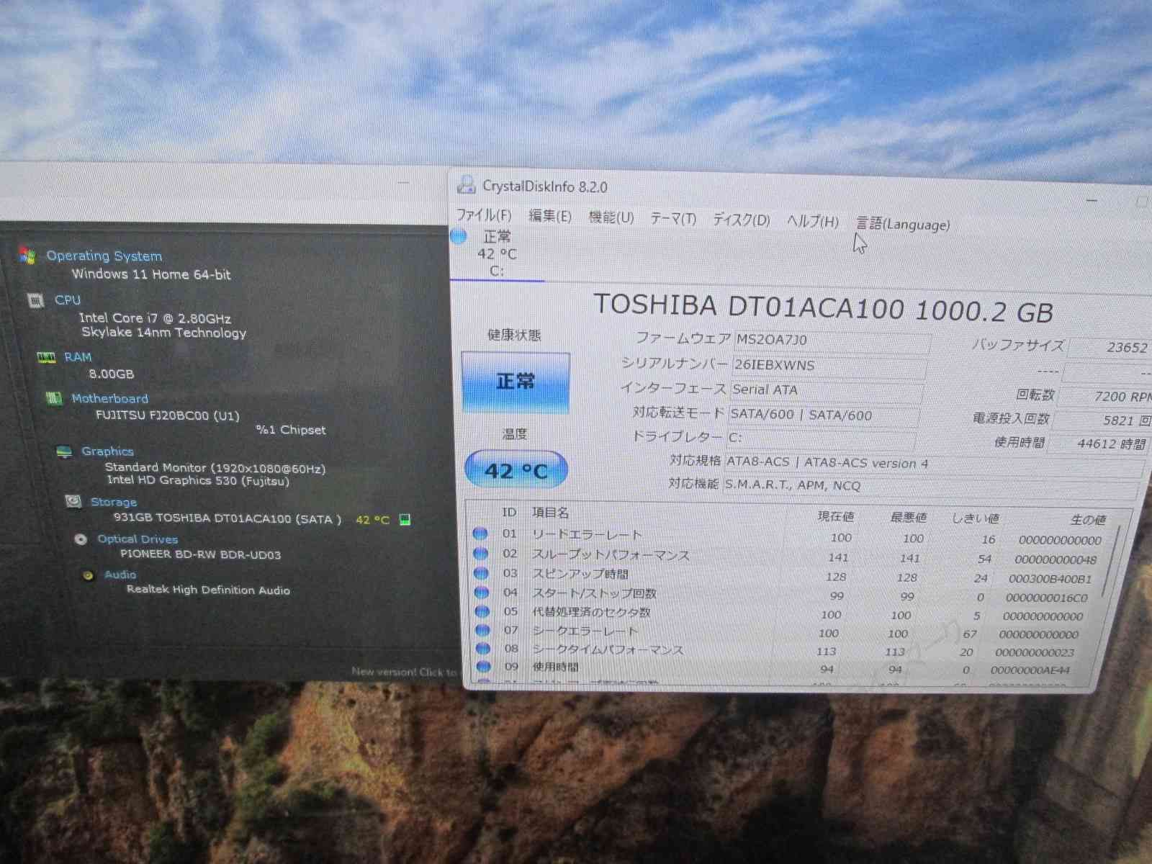
Task: Open the 言語(Language) menu
Action: pyautogui.click(x=903, y=224)
